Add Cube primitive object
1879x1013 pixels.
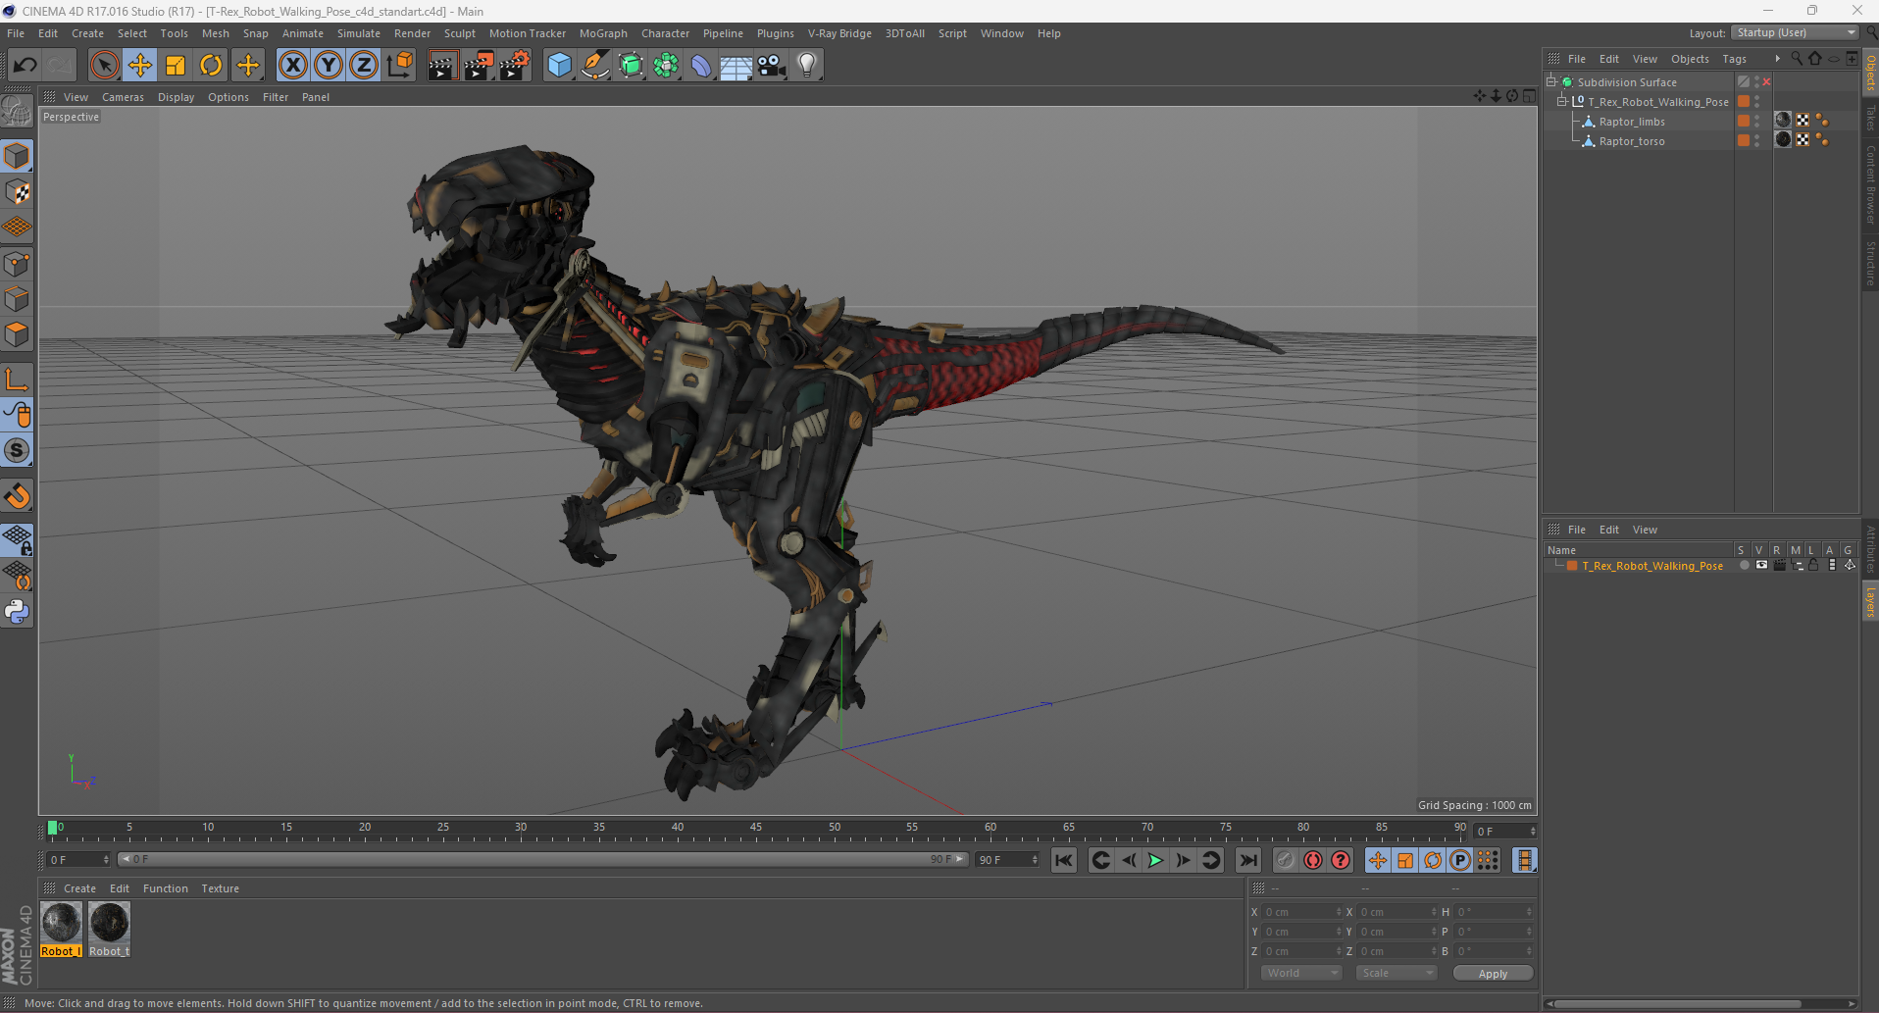559,65
